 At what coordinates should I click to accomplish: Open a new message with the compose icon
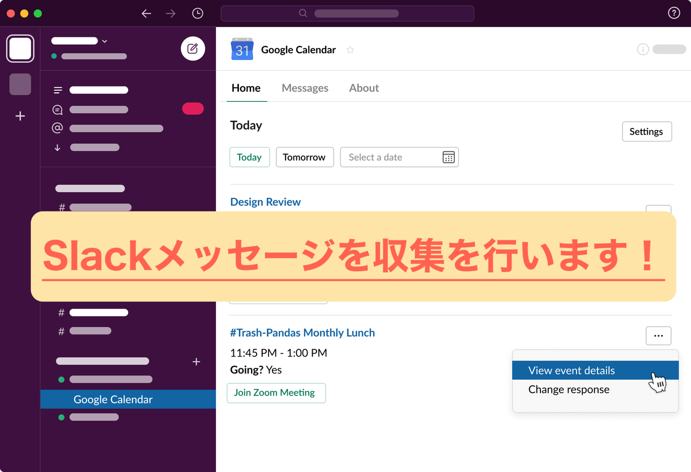pyautogui.click(x=193, y=49)
